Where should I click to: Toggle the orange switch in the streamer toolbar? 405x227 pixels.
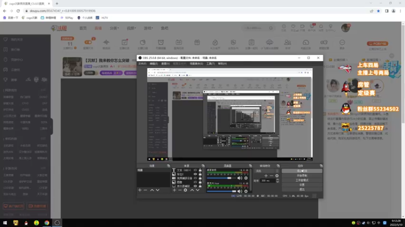click(x=88, y=42)
